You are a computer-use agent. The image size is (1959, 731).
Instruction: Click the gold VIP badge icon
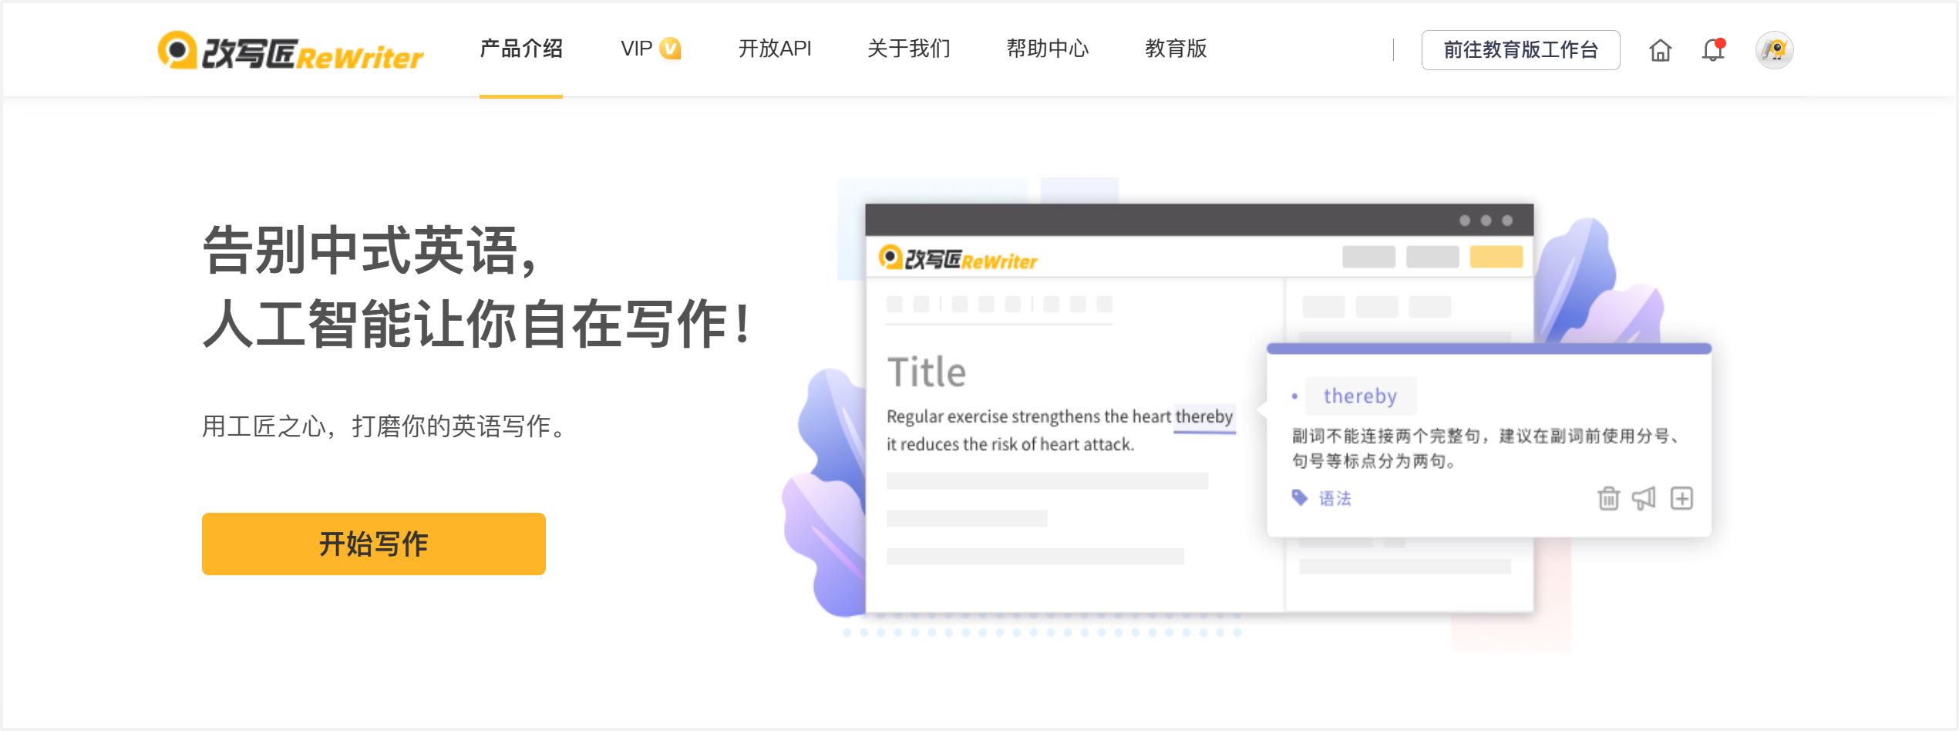click(x=671, y=49)
